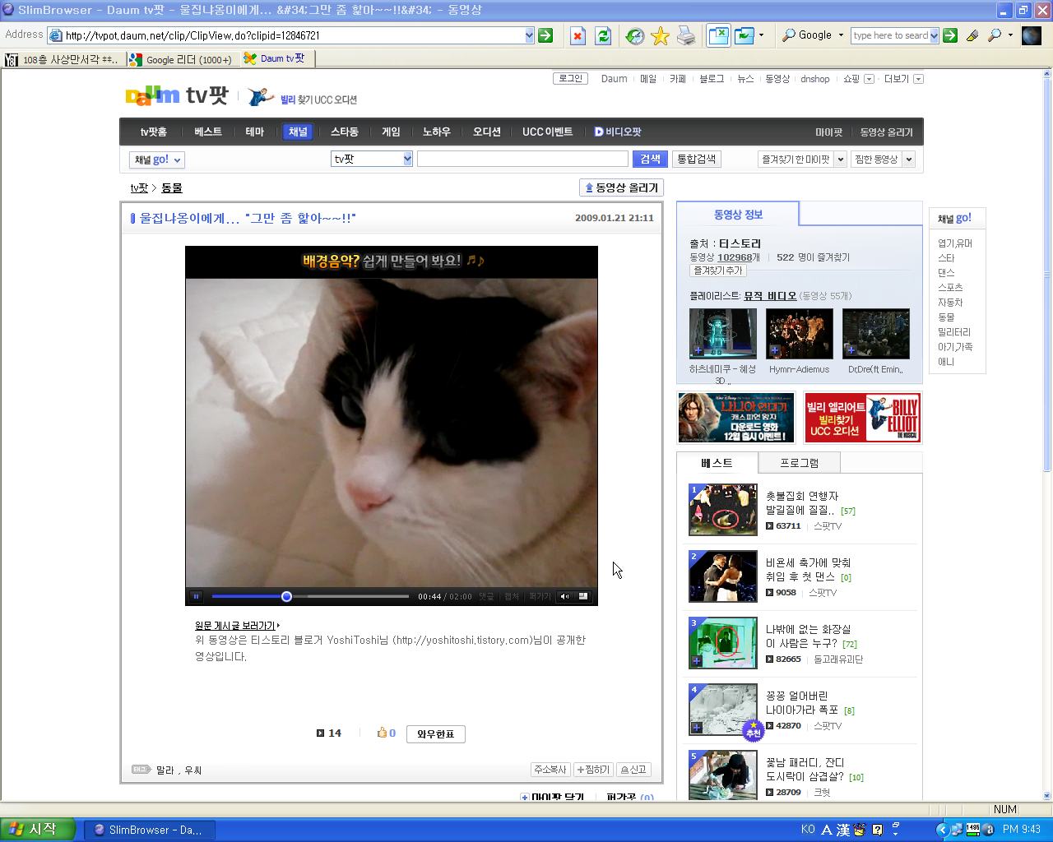Click the globe icon at toolbar right end

[1032, 35]
